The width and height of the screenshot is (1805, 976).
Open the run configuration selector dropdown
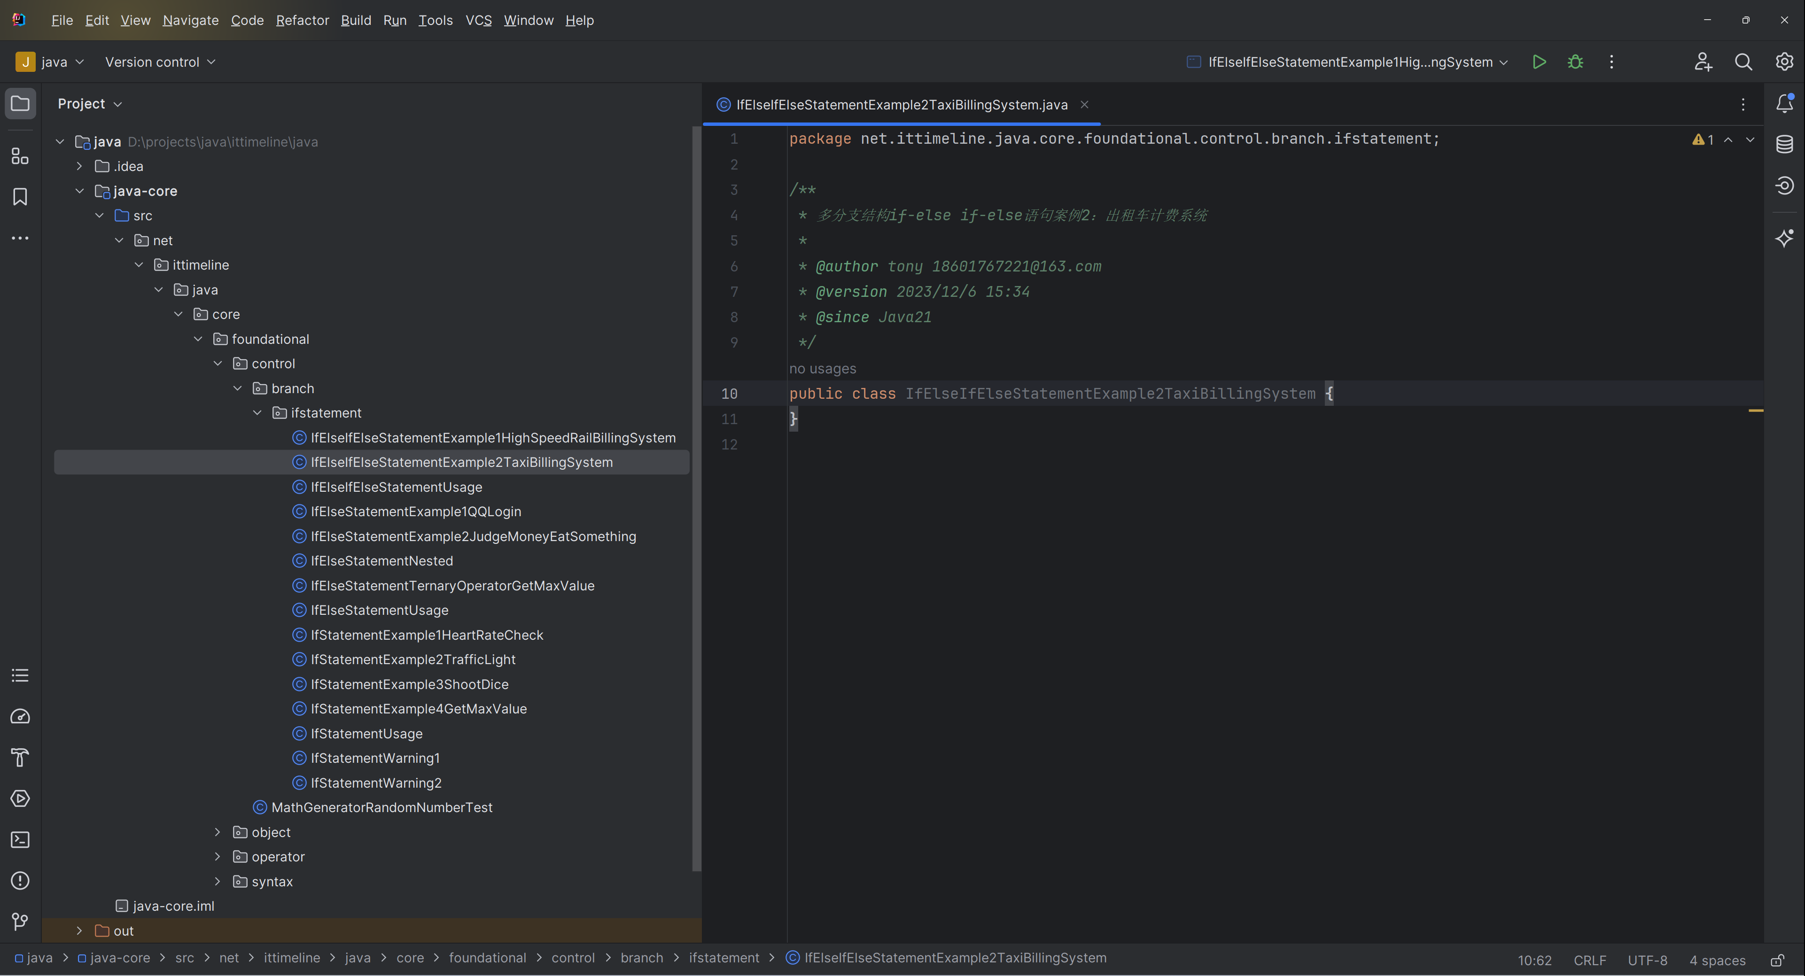click(x=1348, y=62)
